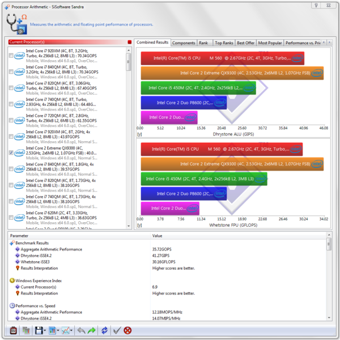The width and height of the screenshot is (340, 340).
Task: Click the red square beside Current Processor(s)
Action: [x=129, y=42]
